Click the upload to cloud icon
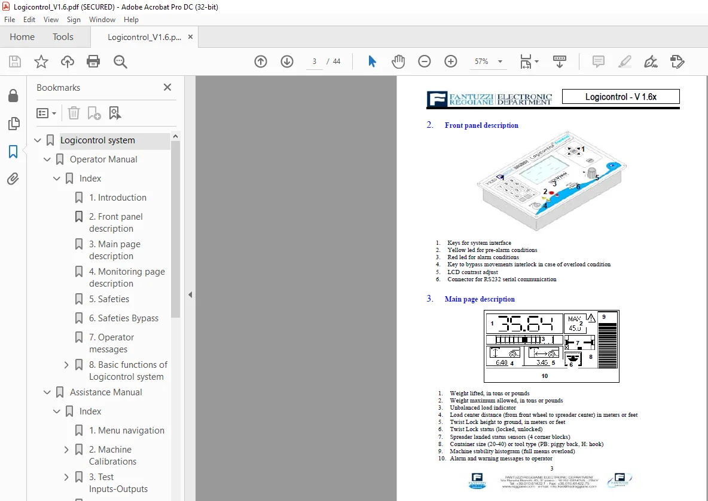The height and width of the screenshot is (501, 708). click(x=68, y=62)
